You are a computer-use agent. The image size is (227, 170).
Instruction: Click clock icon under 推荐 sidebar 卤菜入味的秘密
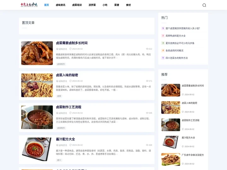[x=183, y=112]
